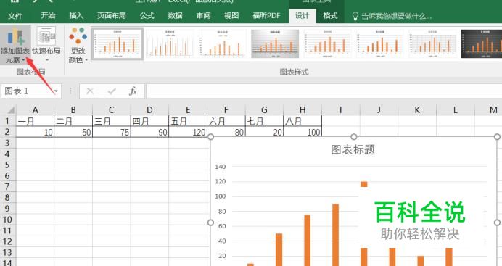Switch to the 页面布局 (Page Layout) tab
The width and height of the screenshot is (502, 266).
[112, 16]
